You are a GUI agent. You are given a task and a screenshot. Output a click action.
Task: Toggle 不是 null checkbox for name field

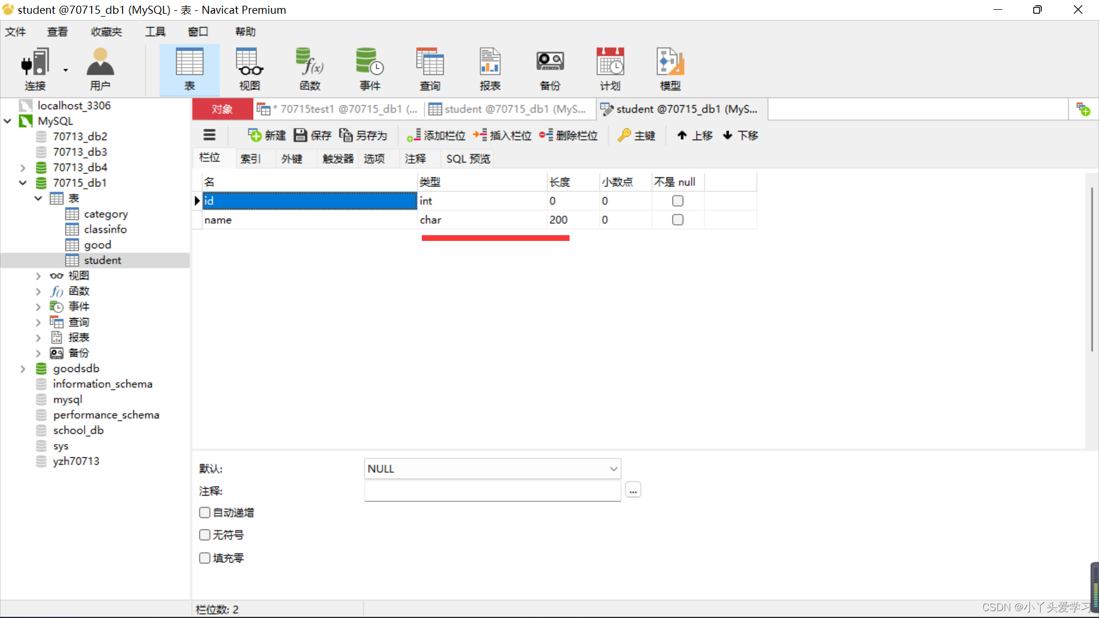(678, 220)
